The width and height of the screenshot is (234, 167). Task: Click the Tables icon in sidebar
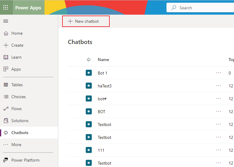[6, 85]
